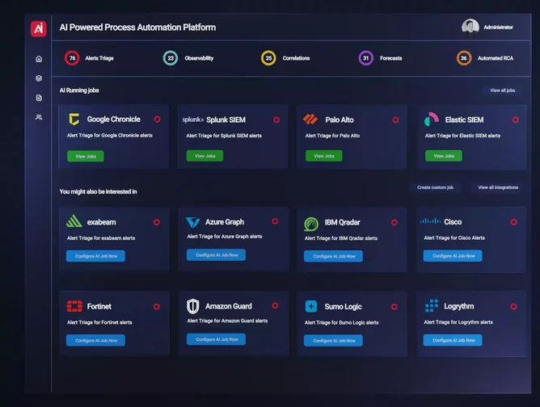Configure AI Job Now for Sumo Logic

click(x=333, y=341)
